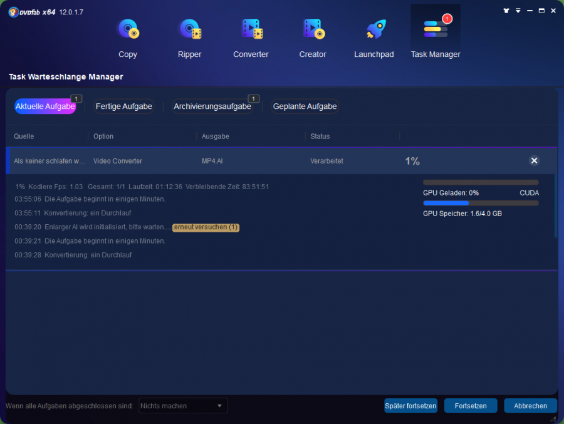Open the Launchpad rocket icon

click(x=374, y=30)
